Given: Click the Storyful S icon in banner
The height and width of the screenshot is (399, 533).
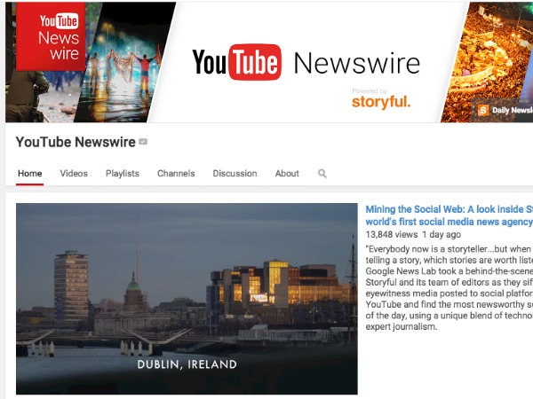Looking at the screenshot, I should [483, 110].
